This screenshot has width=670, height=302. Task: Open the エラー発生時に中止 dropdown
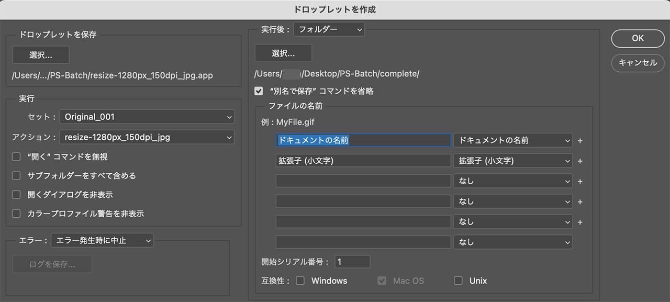pos(102,241)
